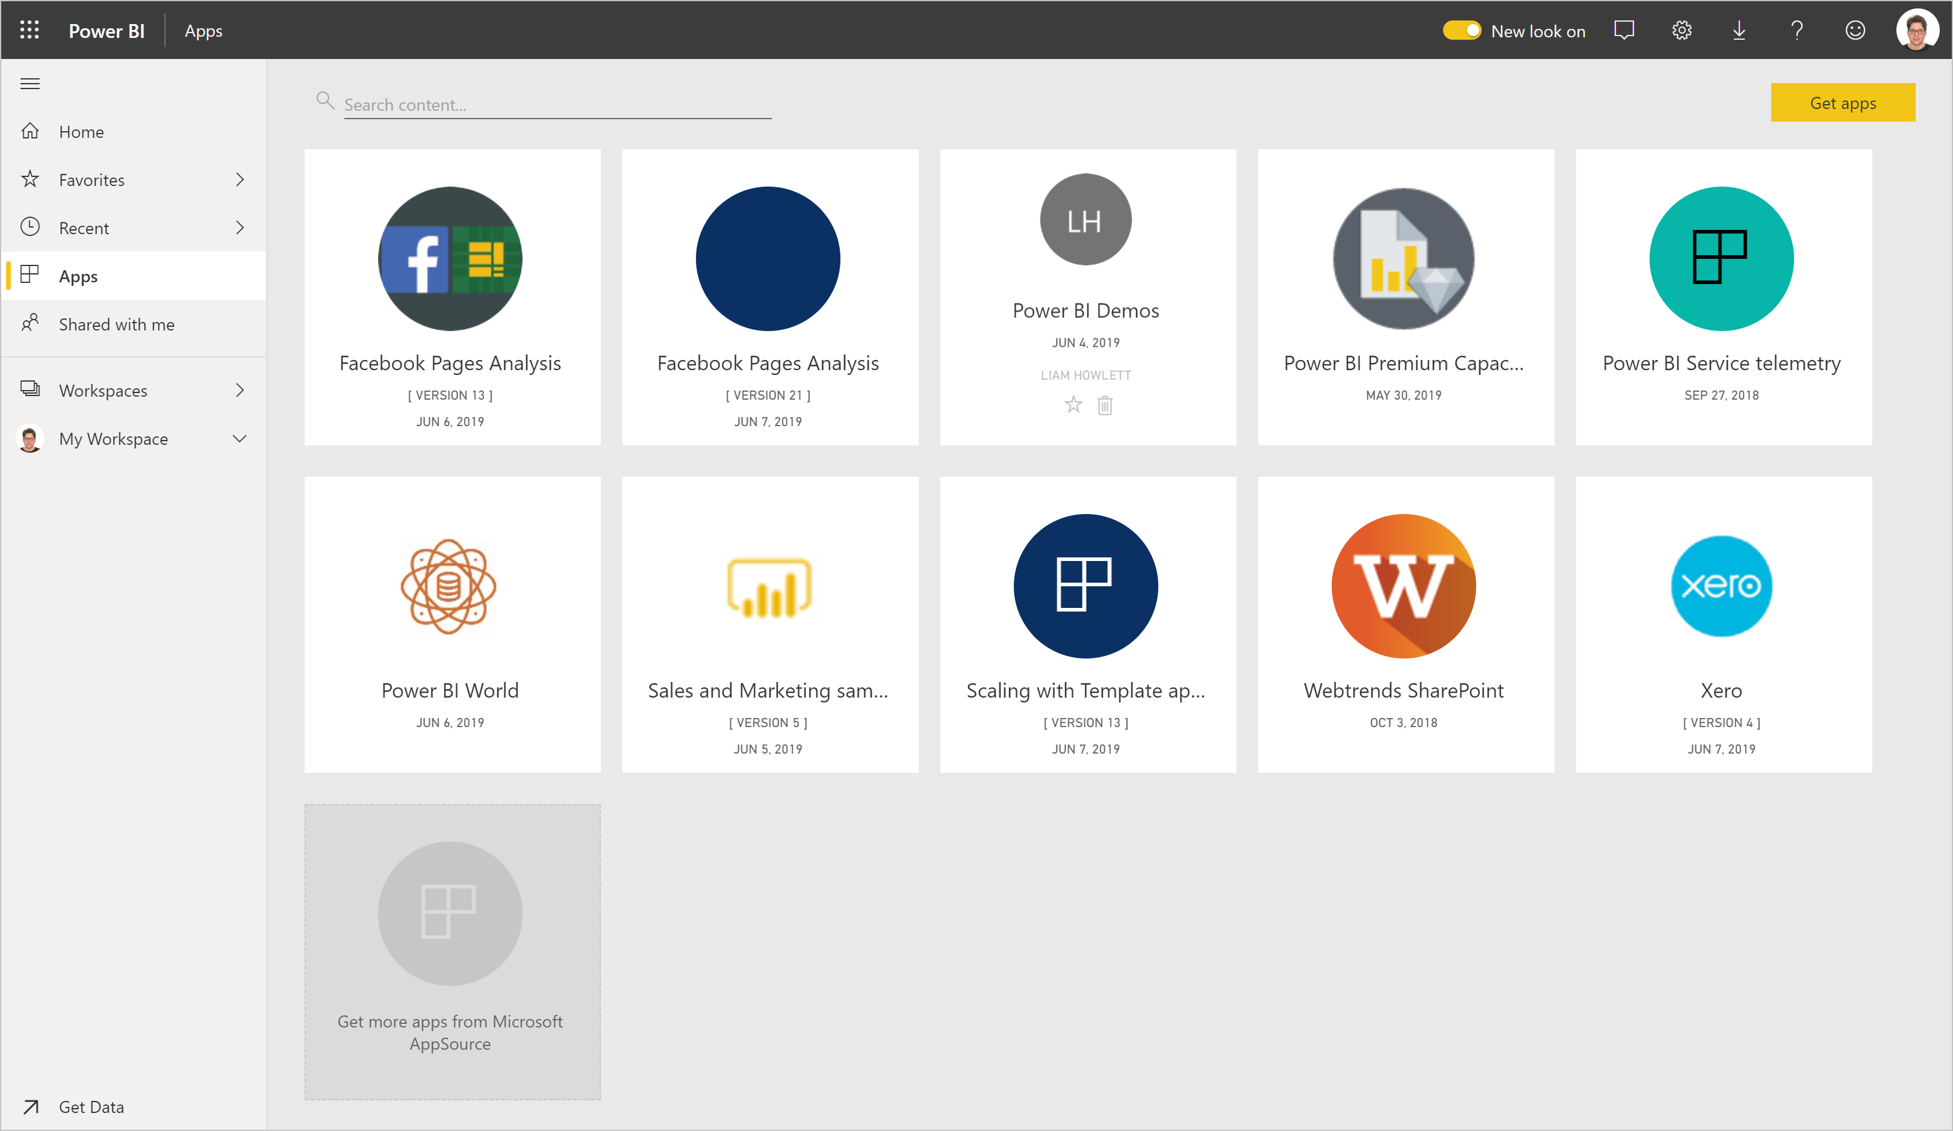This screenshot has width=1953, height=1131.
Task: Delete the Power BI Demos app trash icon
Action: (1105, 404)
